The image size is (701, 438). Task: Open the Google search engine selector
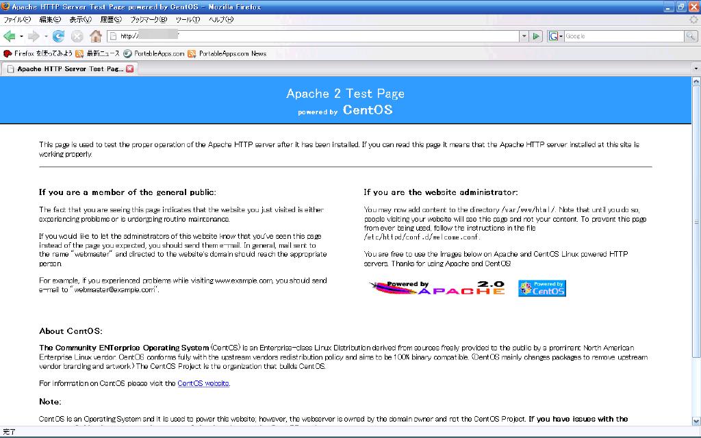tap(556, 36)
